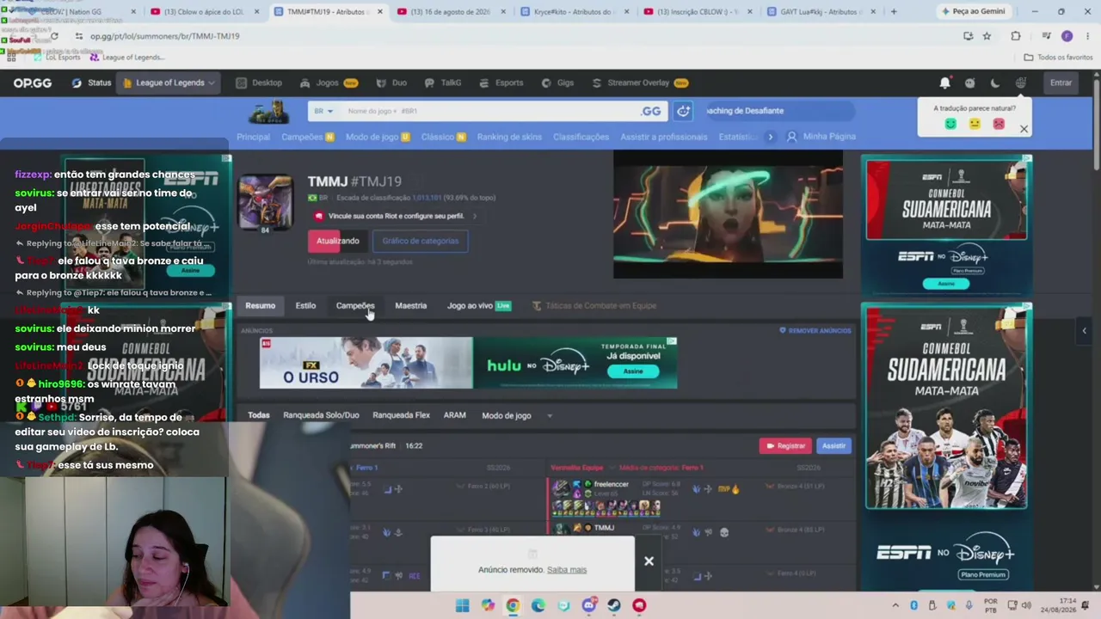Click the TMMJ summoner profile icon
Screen dimensions: 1101x619
[x=266, y=204]
